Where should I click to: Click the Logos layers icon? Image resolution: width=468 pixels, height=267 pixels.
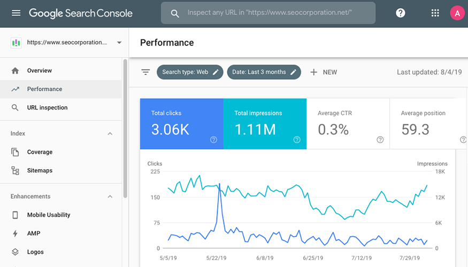pyautogui.click(x=15, y=252)
